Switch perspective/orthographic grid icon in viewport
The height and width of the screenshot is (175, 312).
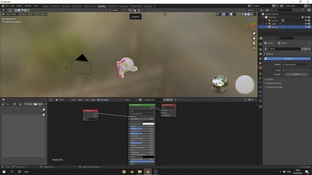pyautogui.click(x=254, y=48)
